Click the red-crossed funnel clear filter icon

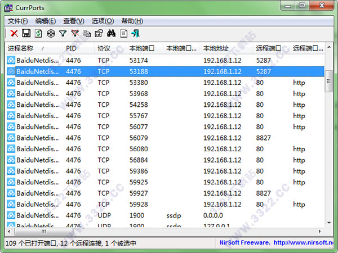point(75,33)
